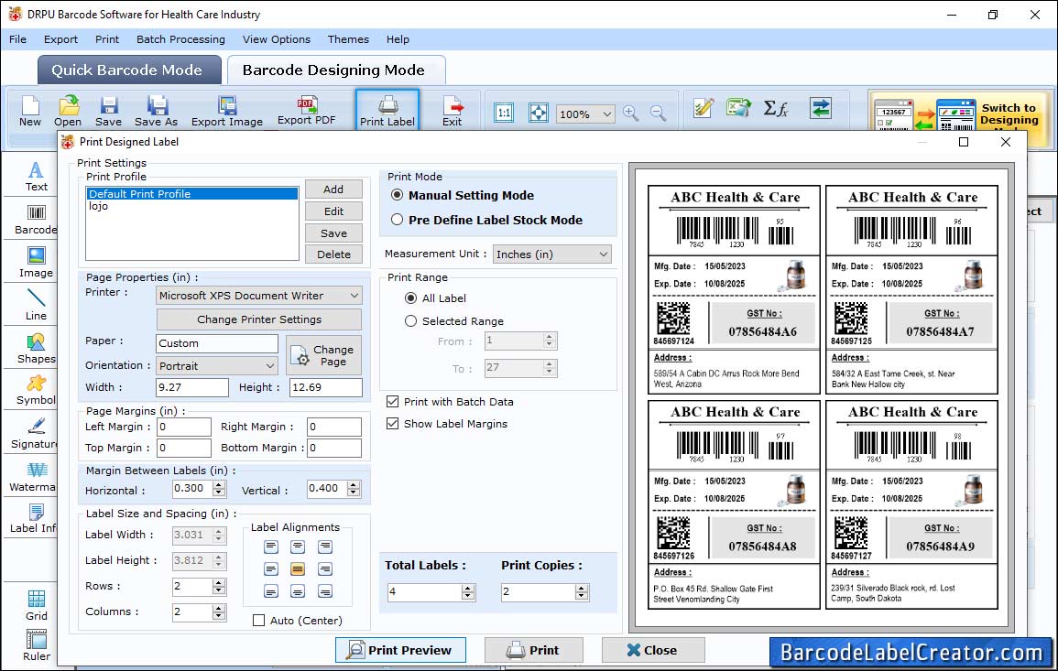Select Pre Define Label Stock Mode
The width and height of the screenshot is (1058, 671).
(397, 219)
